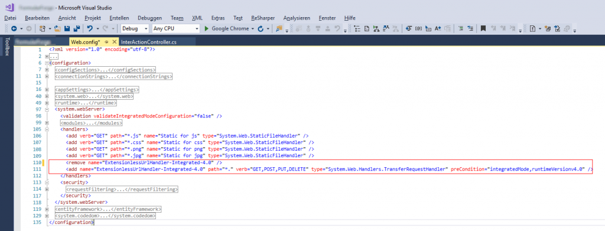Viewport: 605px width, 231px height.
Task: Trigger Complete Word with the A+ icon
Action: pos(438,28)
